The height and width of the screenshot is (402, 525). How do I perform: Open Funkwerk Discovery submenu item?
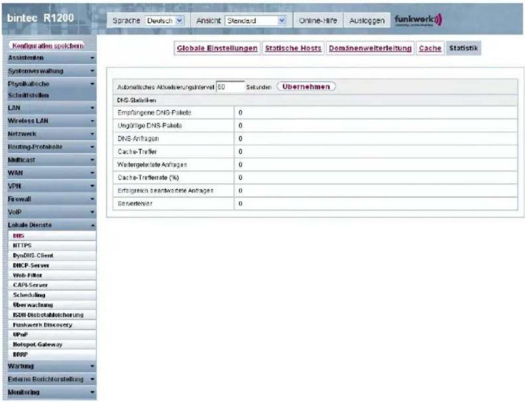pyautogui.click(x=52, y=325)
